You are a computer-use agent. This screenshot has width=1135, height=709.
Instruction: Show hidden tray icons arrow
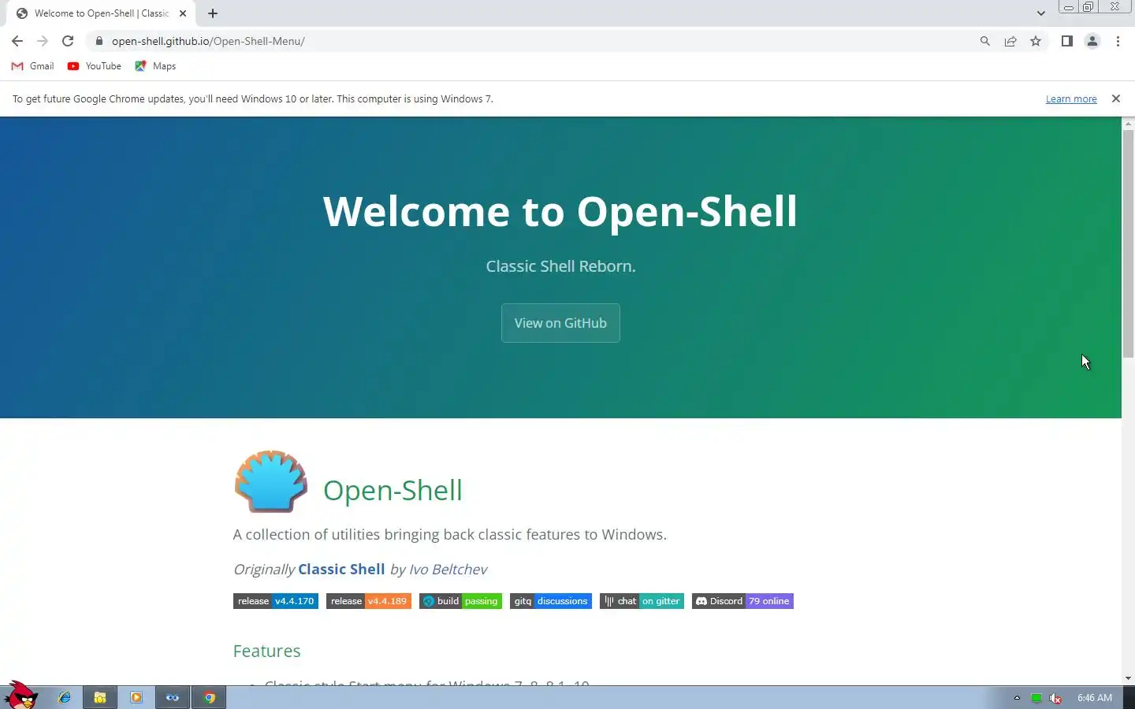coord(1017,698)
